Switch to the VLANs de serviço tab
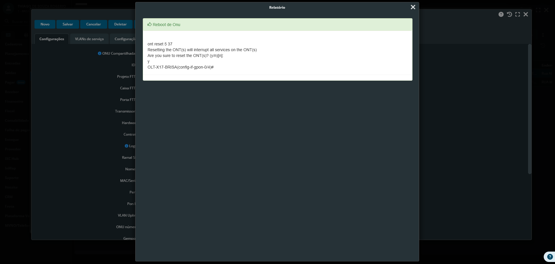The width and height of the screenshot is (555, 264). [x=89, y=39]
